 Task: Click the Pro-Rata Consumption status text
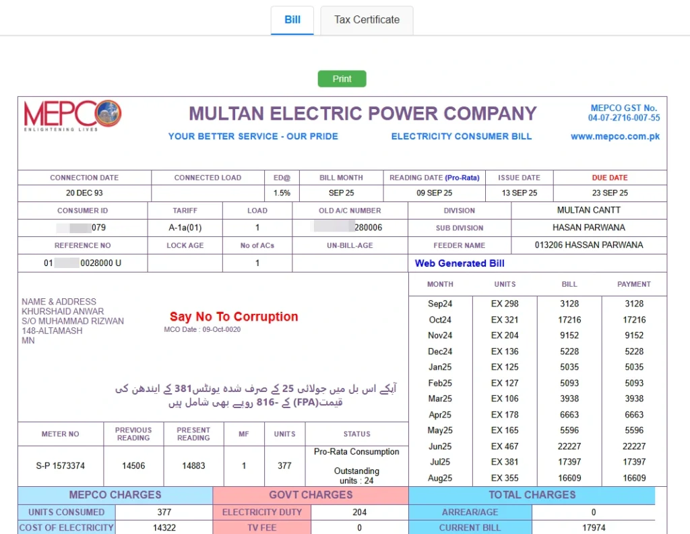[357, 452]
